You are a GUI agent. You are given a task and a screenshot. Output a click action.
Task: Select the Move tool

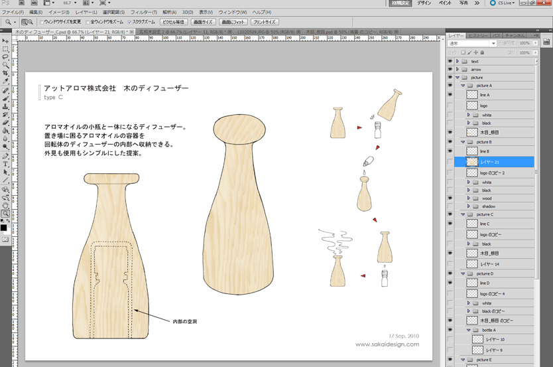click(5, 41)
